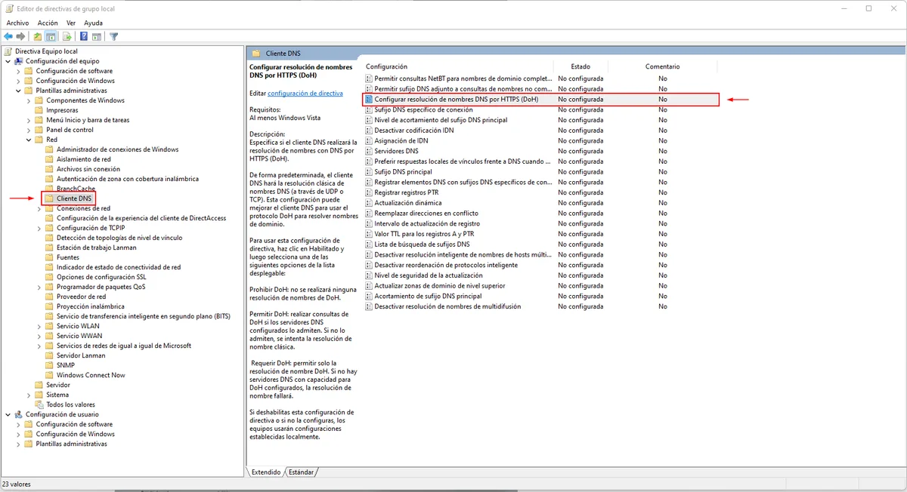Click the folder icon beside BranchCache
907x492 pixels.
(x=50, y=189)
